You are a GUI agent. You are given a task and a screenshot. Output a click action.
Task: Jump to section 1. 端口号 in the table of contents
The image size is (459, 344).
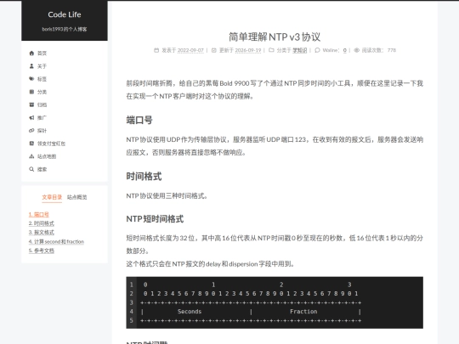click(38, 214)
